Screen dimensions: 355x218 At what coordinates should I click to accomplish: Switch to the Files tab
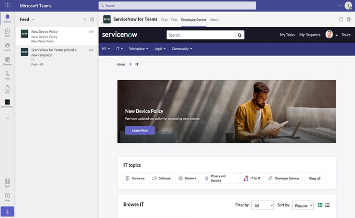tap(174, 20)
